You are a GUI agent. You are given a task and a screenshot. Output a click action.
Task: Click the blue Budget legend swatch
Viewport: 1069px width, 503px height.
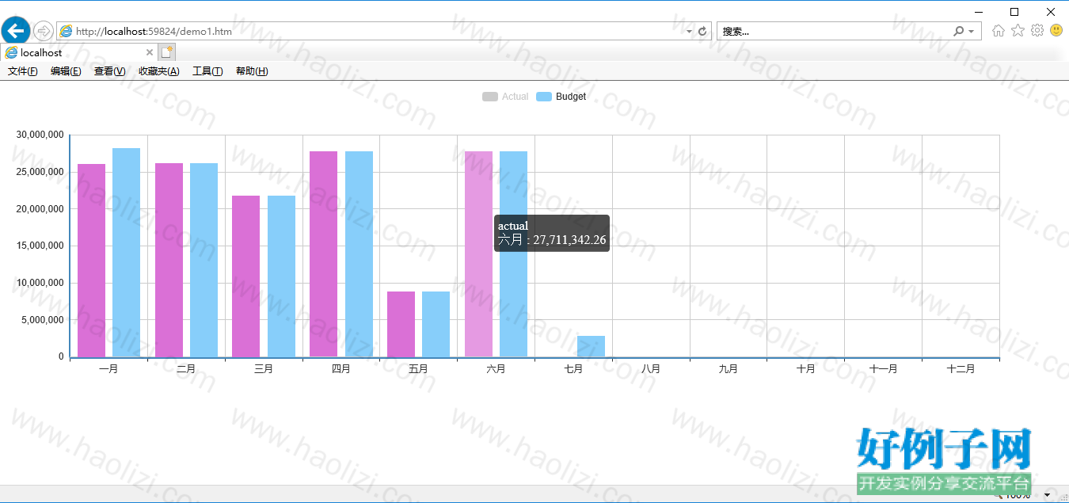(544, 97)
